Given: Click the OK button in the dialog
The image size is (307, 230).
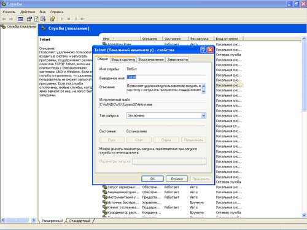Looking at the screenshot, I should [152, 179].
